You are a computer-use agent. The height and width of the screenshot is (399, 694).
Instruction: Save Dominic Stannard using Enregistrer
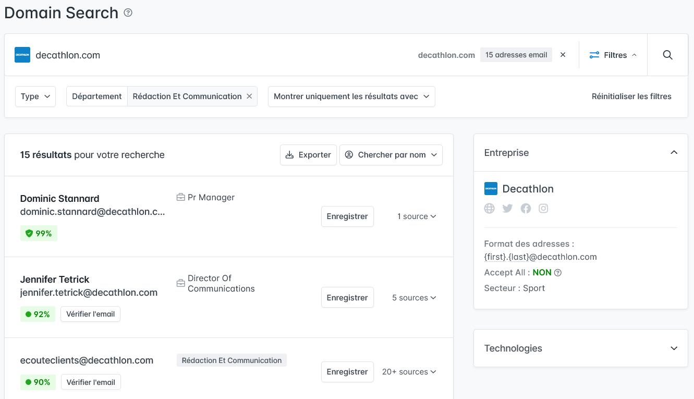pyautogui.click(x=347, y=216)
